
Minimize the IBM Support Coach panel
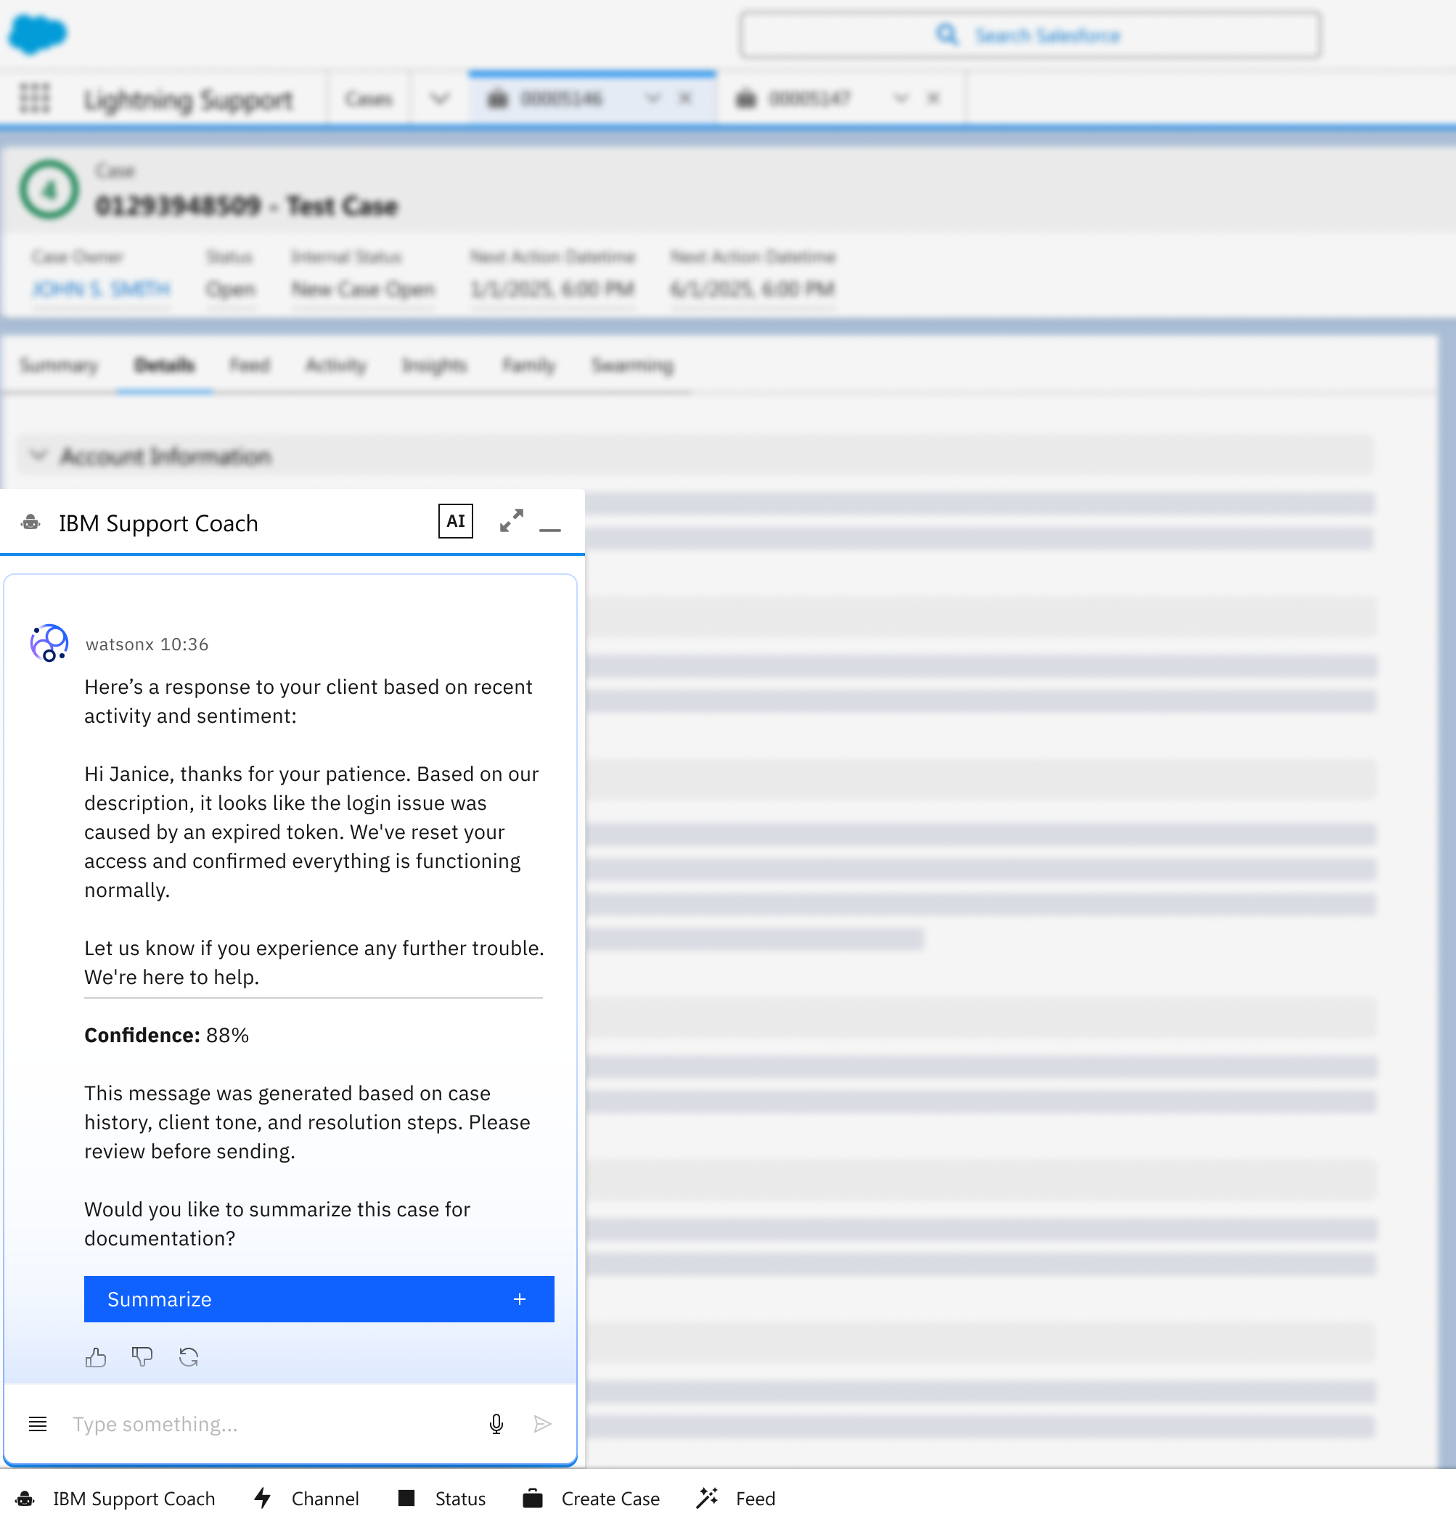[x=549, y=529]
